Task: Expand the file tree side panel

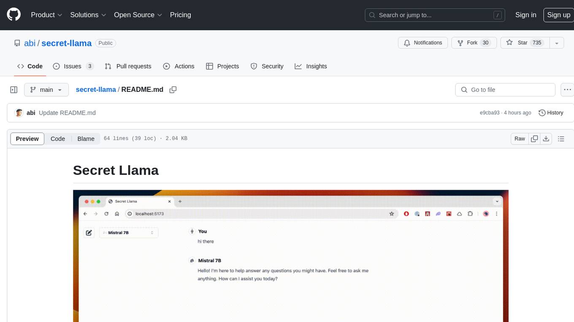Action: 14,90
